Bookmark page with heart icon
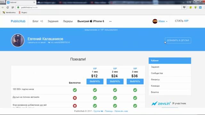This screenshot has width=205, height=115. tap(184, 7)
